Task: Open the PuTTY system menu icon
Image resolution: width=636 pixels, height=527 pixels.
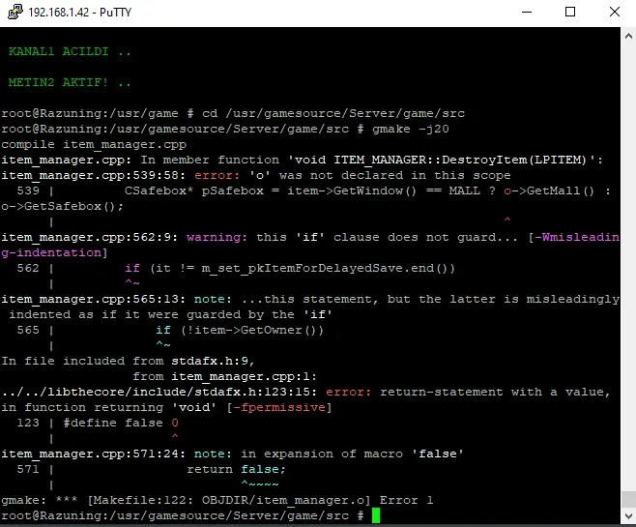Action: (x=14, y=14)
